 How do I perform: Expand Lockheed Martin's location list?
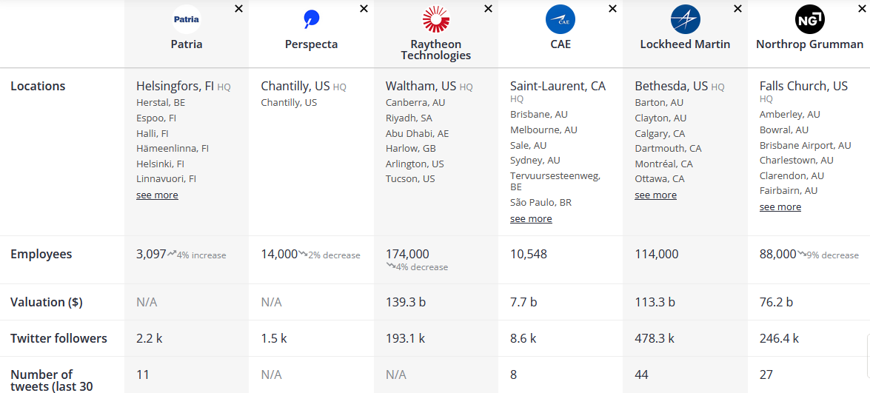pos(656,195)
